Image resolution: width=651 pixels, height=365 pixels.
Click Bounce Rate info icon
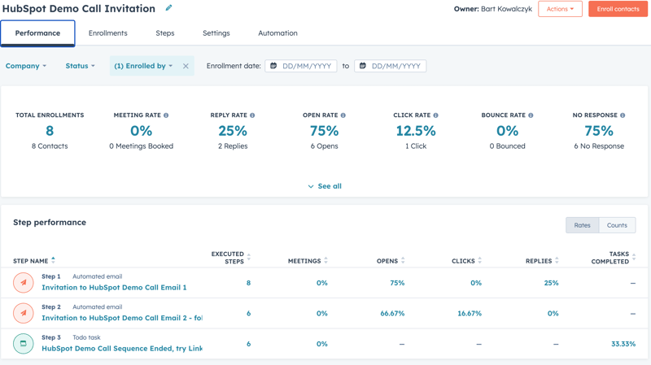[531, 115]
